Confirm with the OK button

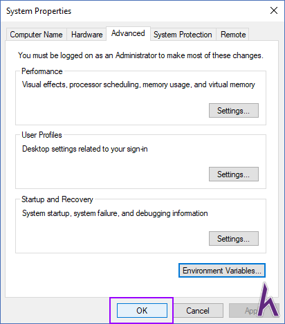coord(142,311)
